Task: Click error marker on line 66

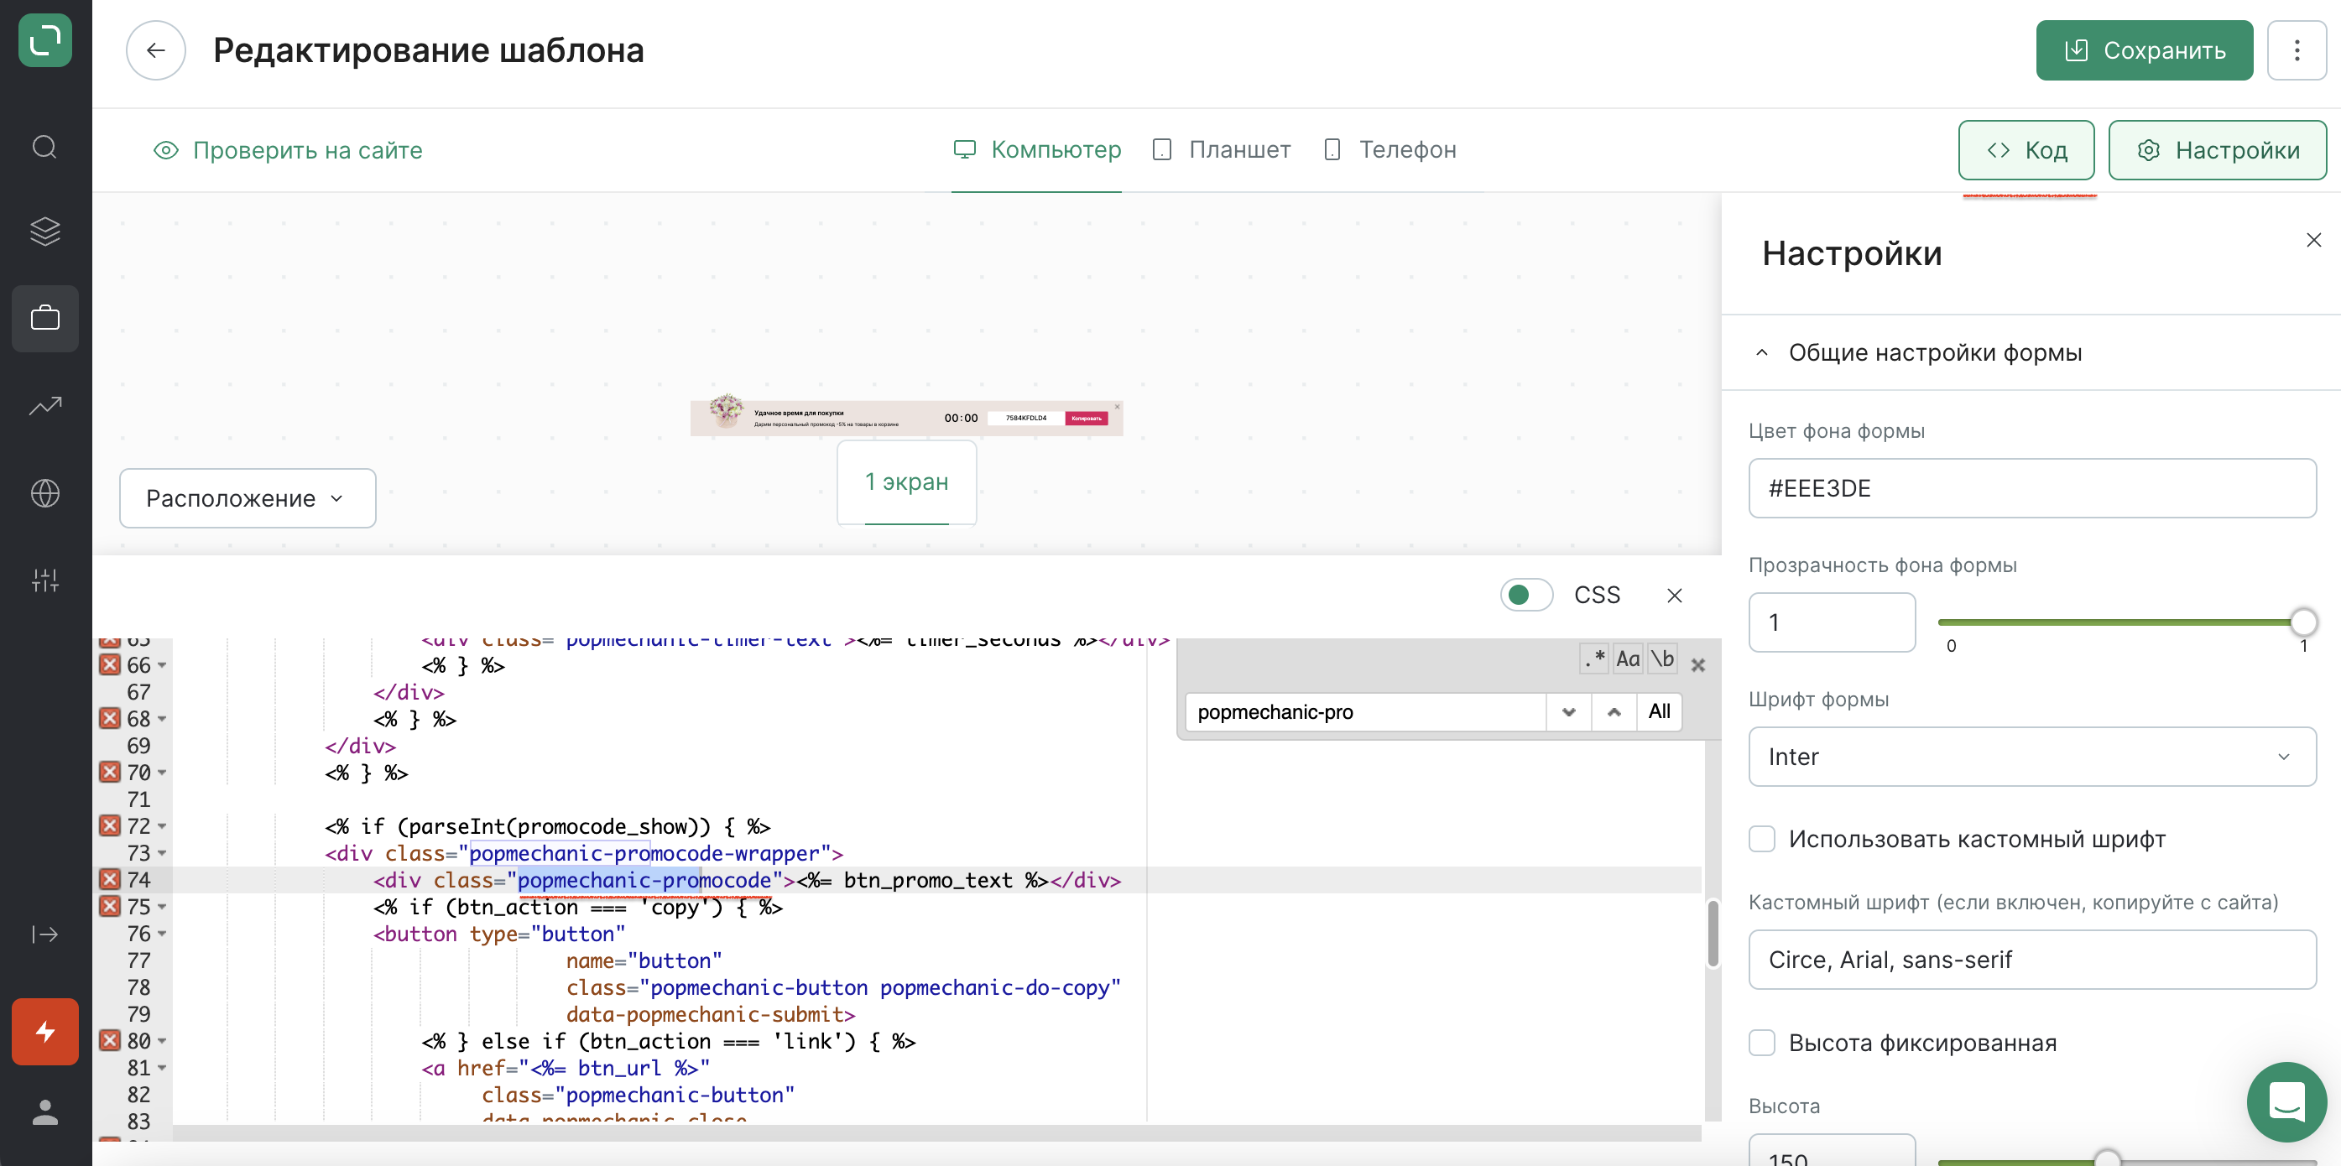Action: click(x=110, y=665)
